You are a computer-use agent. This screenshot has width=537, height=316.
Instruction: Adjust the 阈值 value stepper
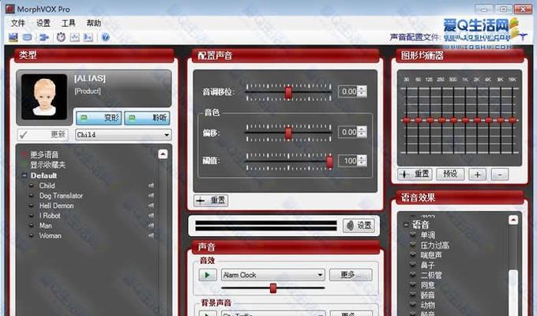(362, 160)
